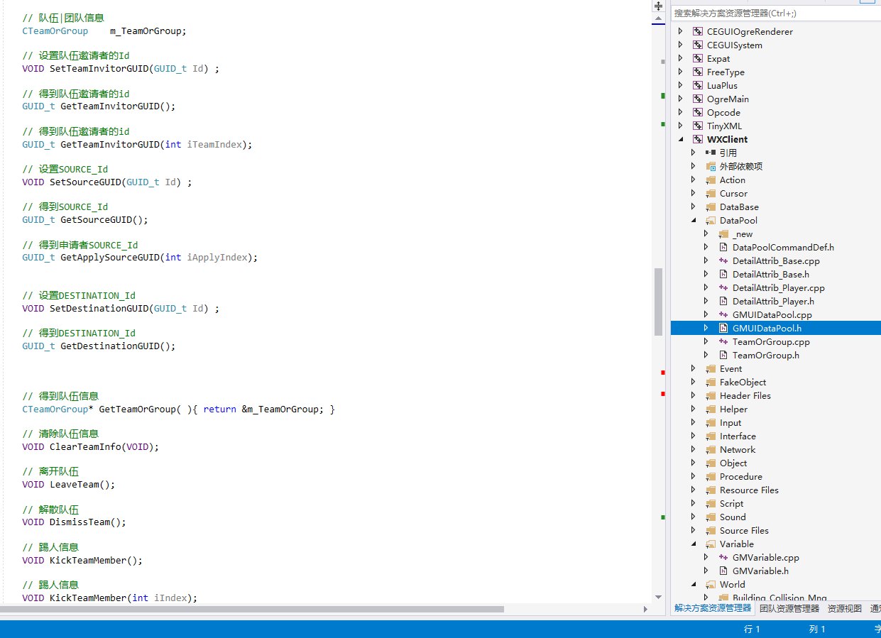
Task: Expand the Interface folder
Action: pos(694,436)
